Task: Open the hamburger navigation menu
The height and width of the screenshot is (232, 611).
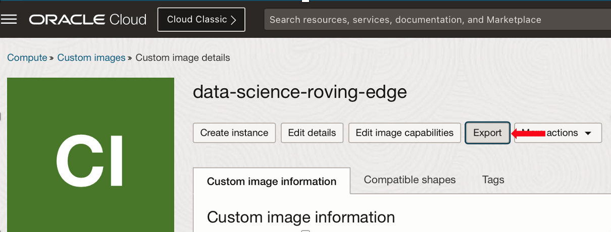Action: point(10,20)
